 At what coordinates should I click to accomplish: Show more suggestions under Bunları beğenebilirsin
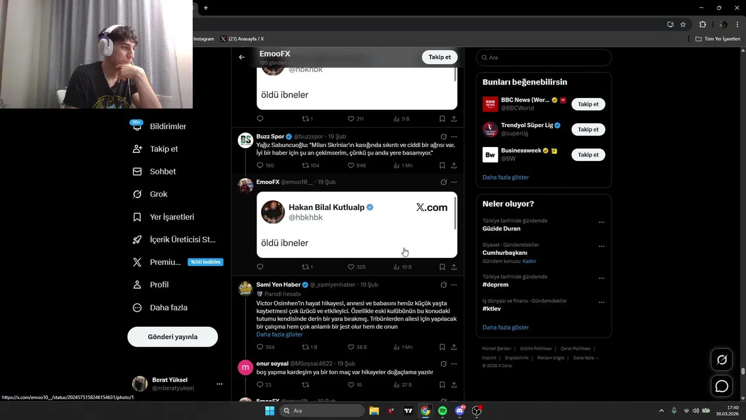[505, 177]
